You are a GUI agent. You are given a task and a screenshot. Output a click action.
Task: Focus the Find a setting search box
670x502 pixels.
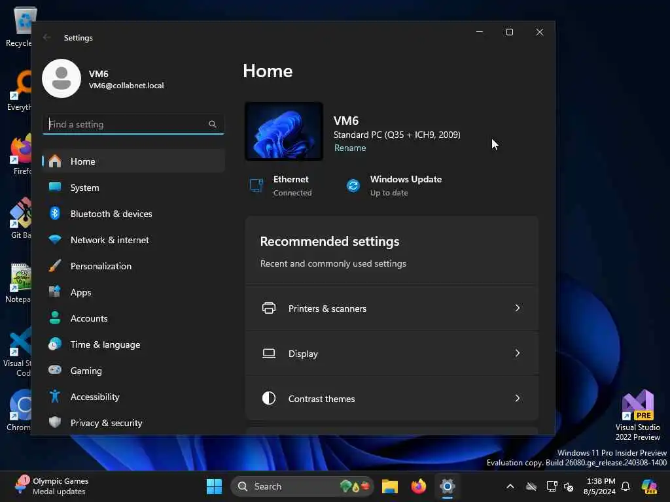pyautogui.click(x=133, y=124)
